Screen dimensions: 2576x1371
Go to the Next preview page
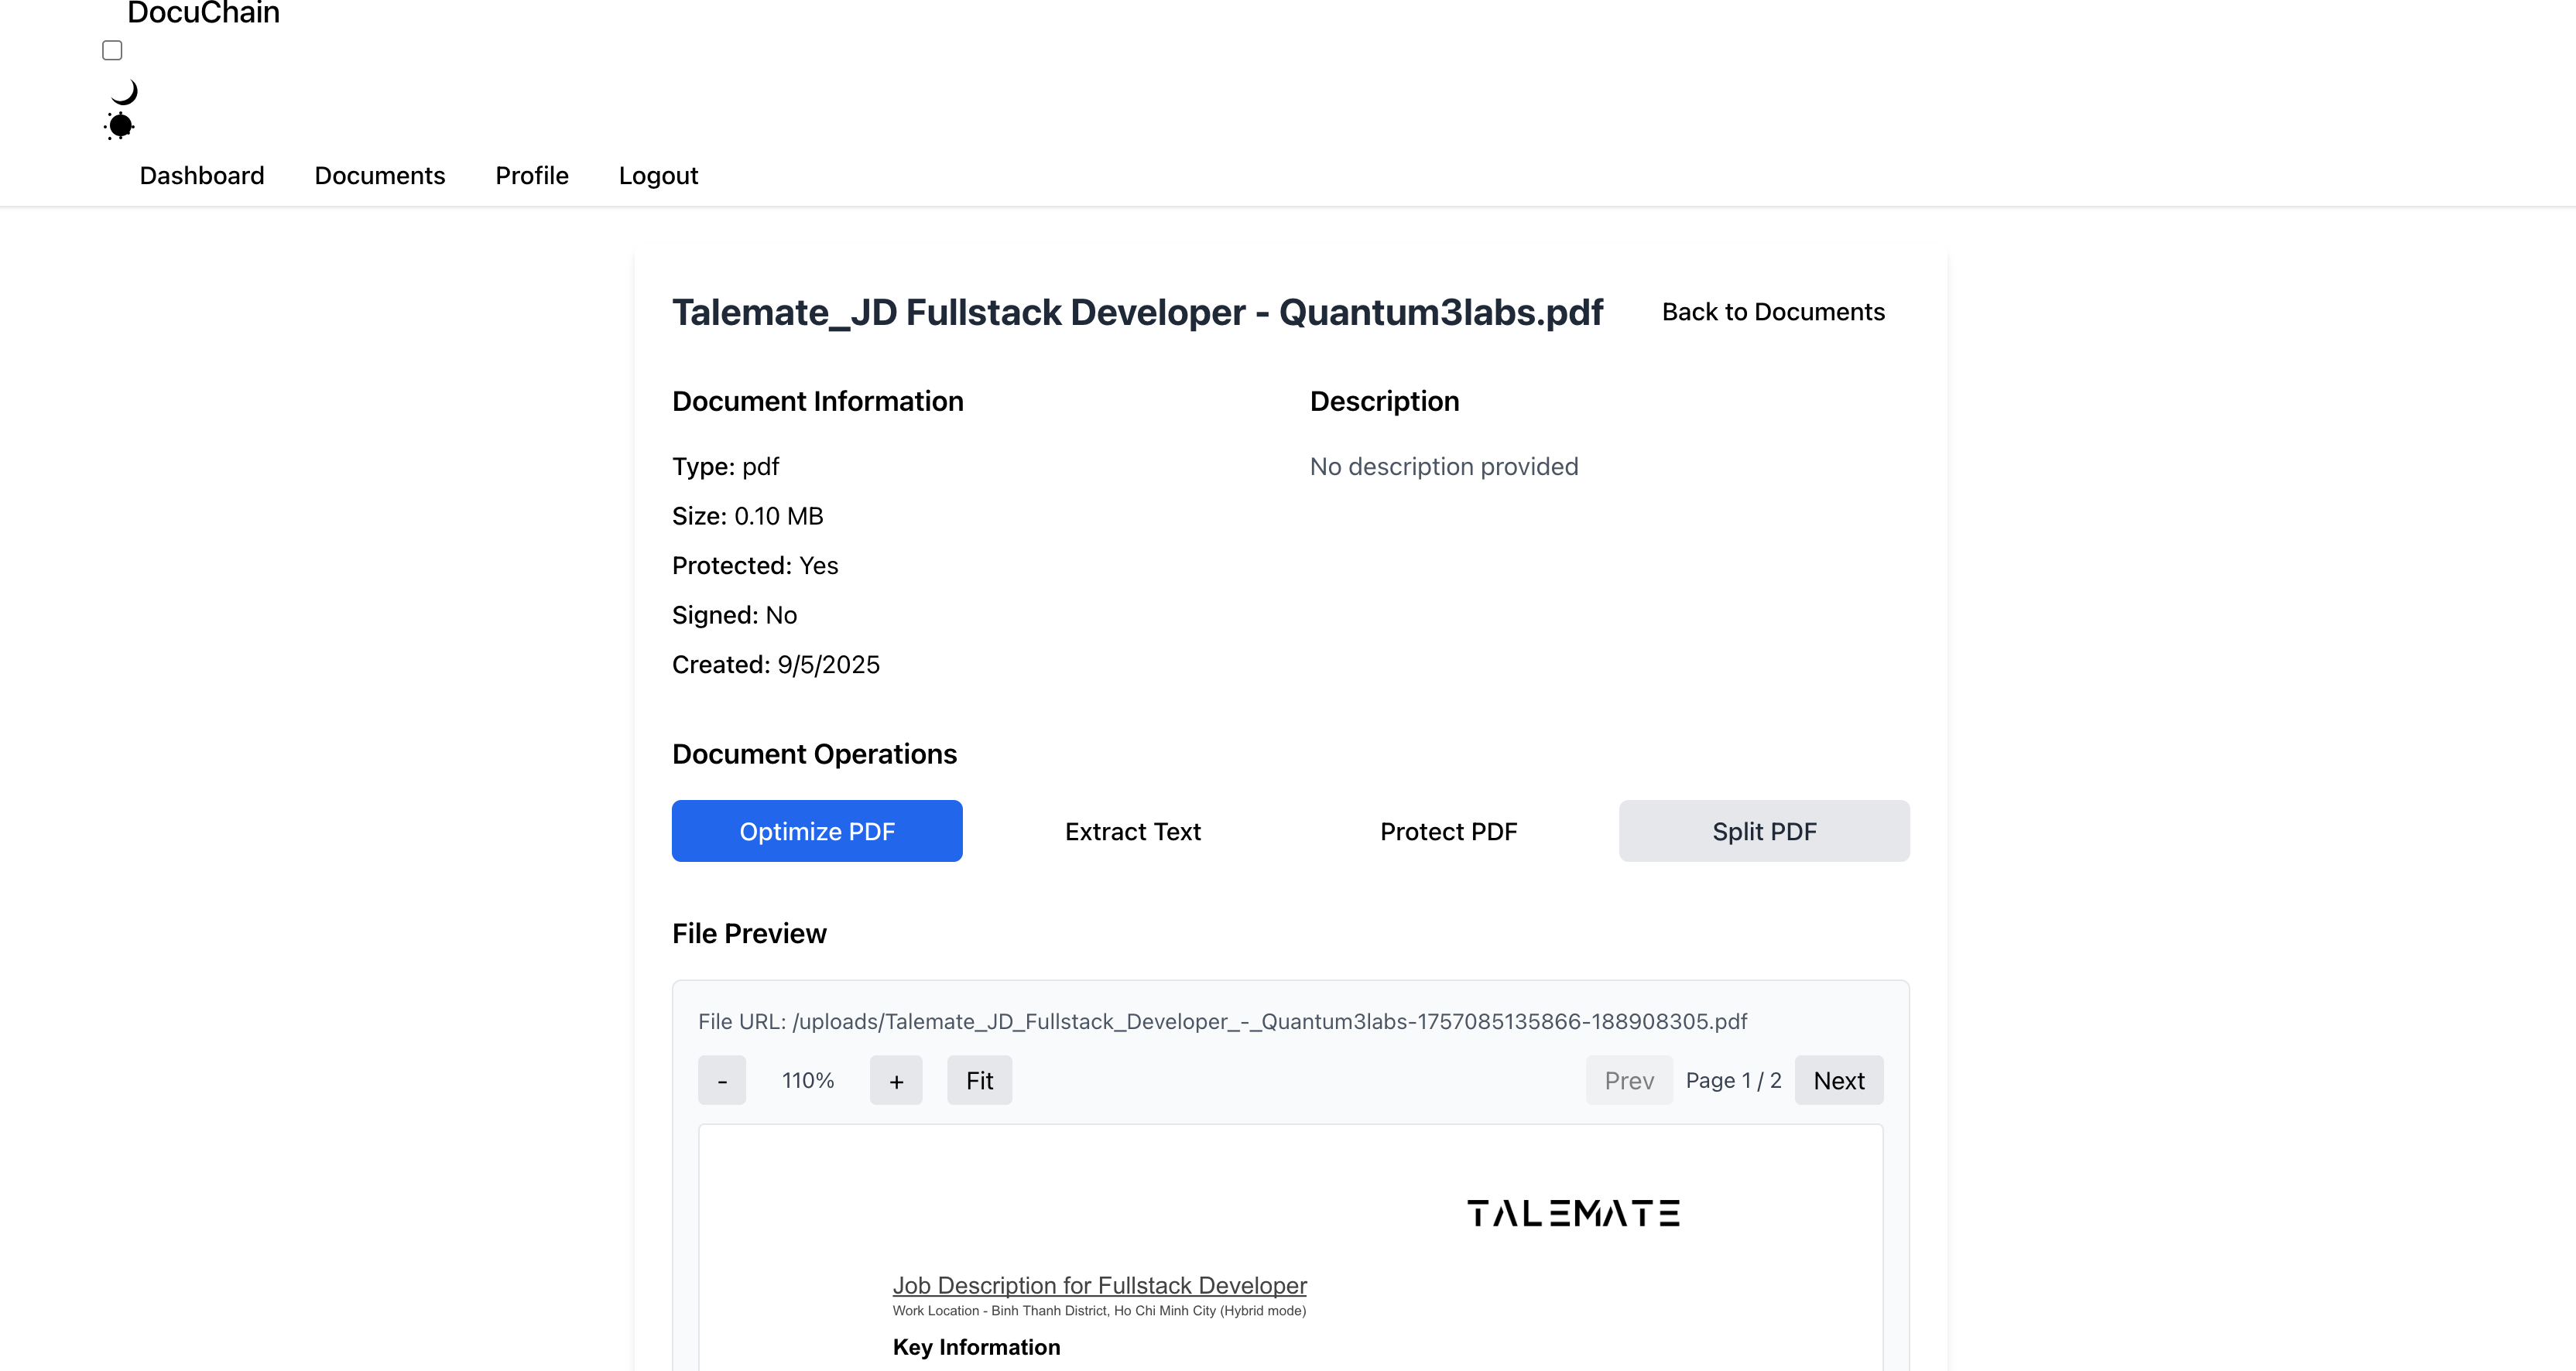[x=1838, y=1080]
